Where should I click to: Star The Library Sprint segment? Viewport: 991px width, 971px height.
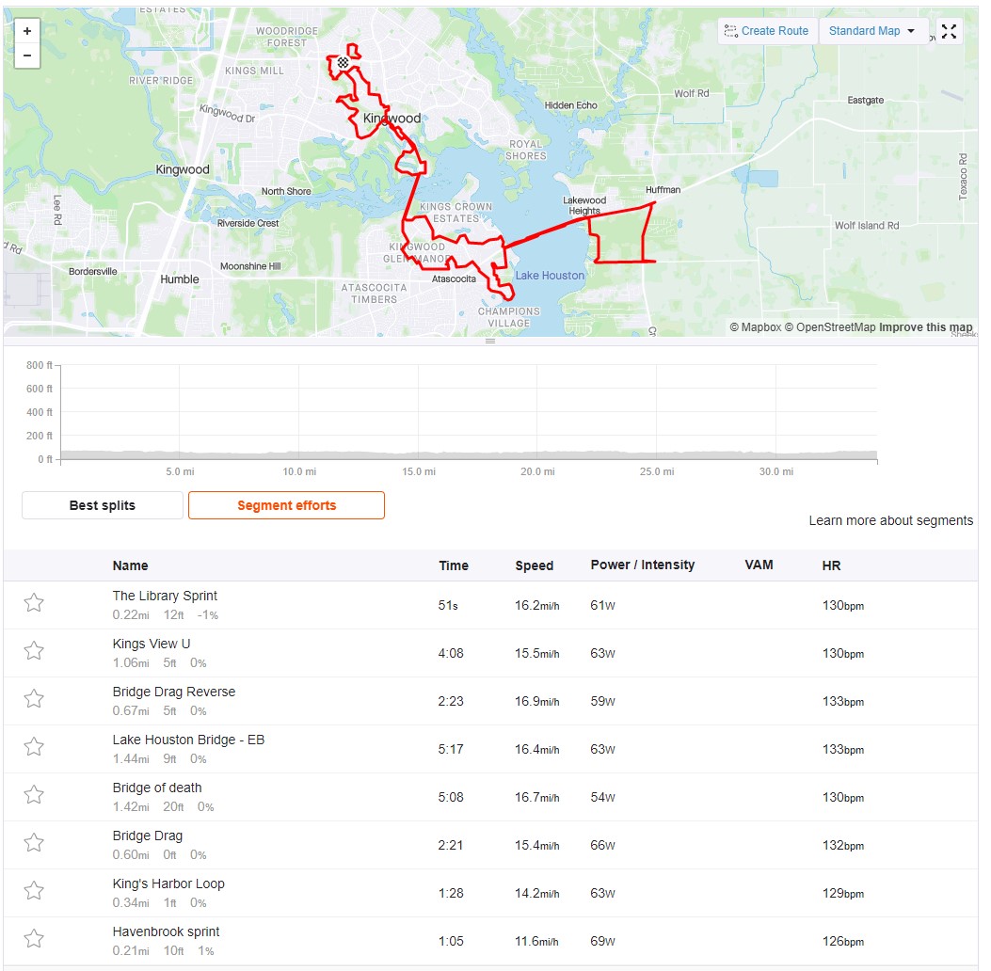[x=34, y=603]
